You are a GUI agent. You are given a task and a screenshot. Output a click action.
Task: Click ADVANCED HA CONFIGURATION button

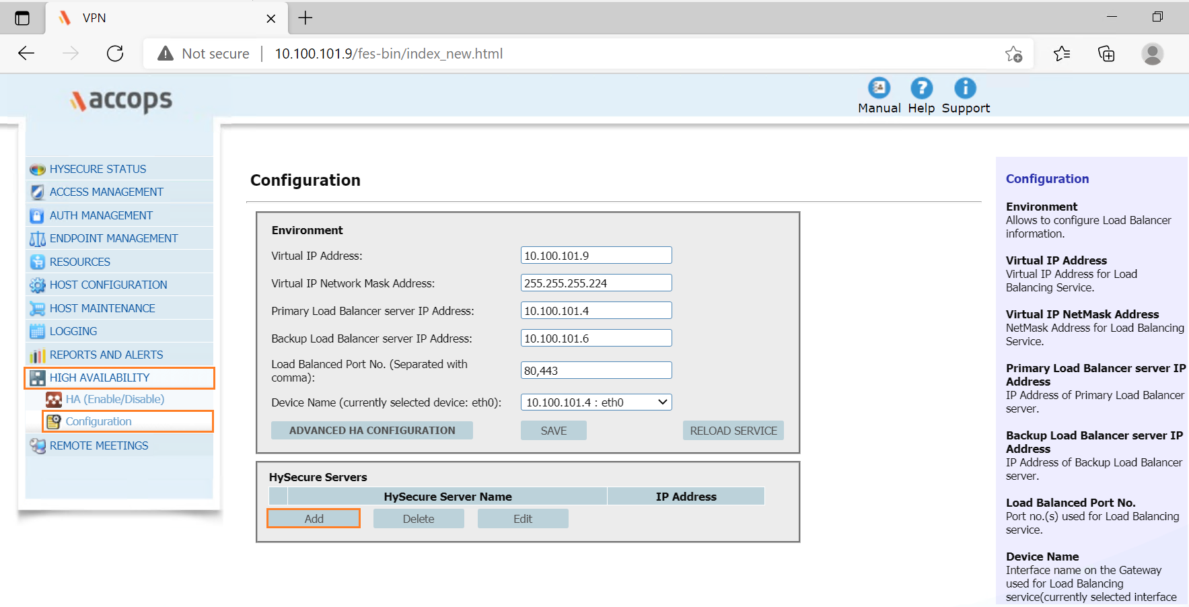click(372, 431)
